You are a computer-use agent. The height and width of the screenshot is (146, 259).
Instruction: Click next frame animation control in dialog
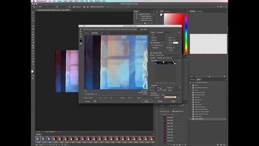179,98
